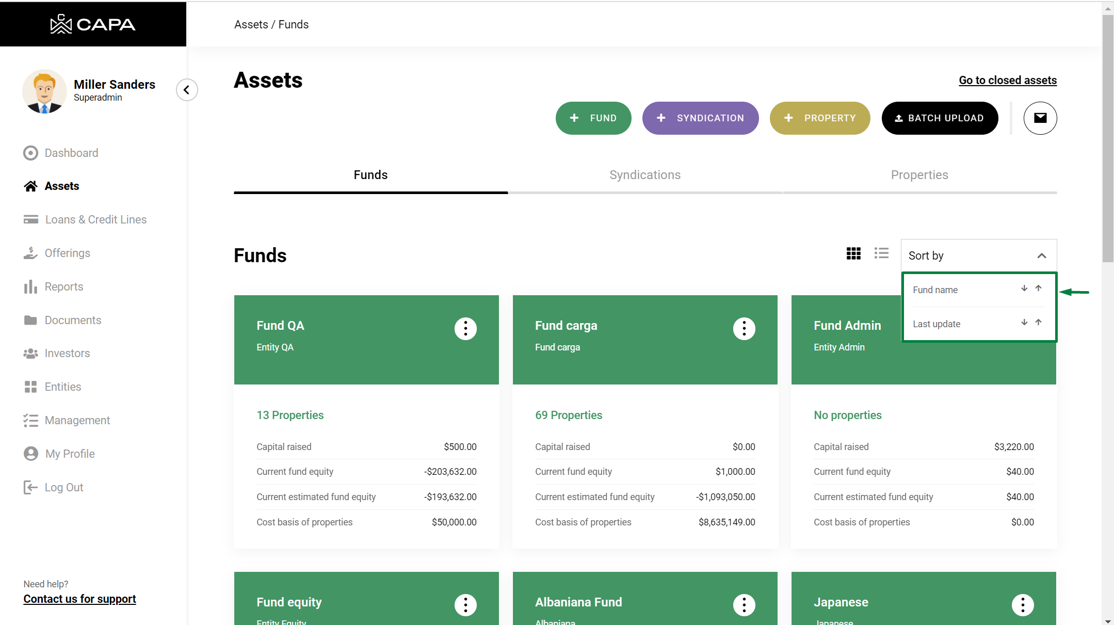Collapse sidebar with the left chevron
Image resolution: width=1114 pixels, height=625 pixels.
pyautogui.click(x=187, y=90)
